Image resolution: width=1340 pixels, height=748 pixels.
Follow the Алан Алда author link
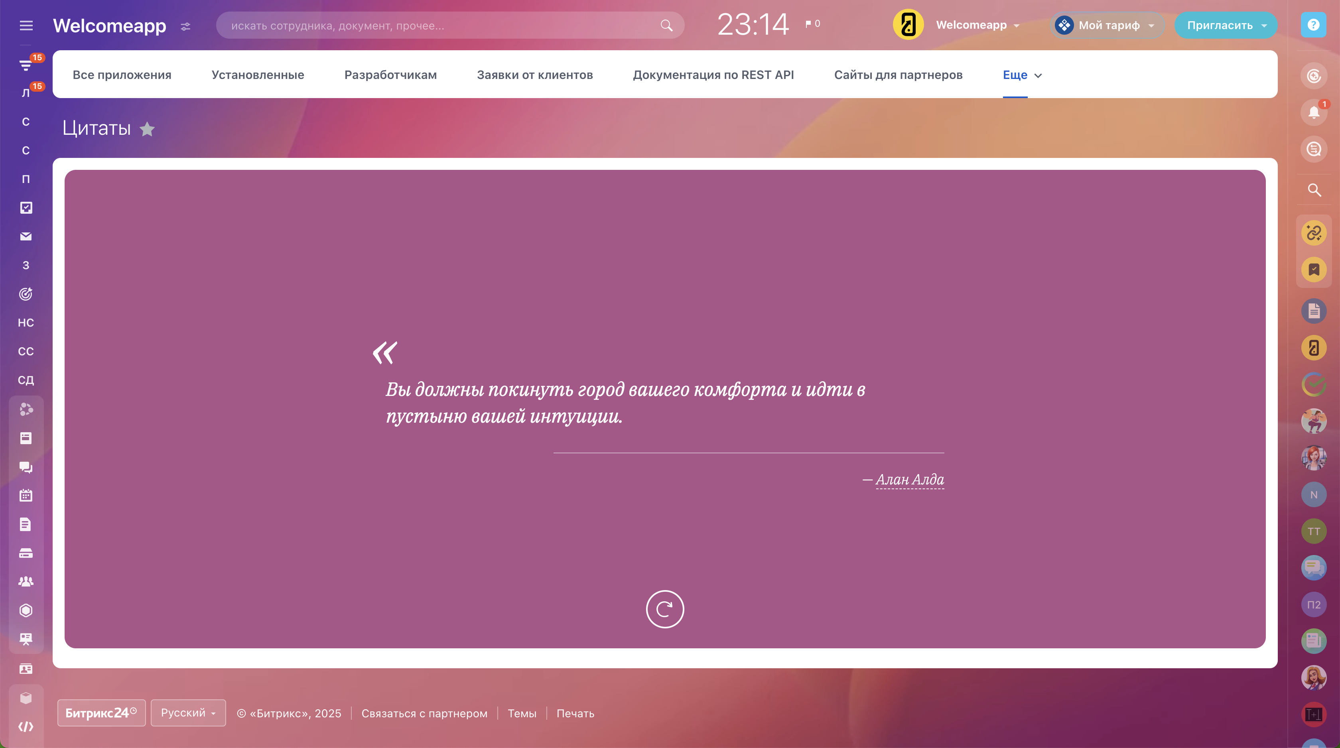909,480
